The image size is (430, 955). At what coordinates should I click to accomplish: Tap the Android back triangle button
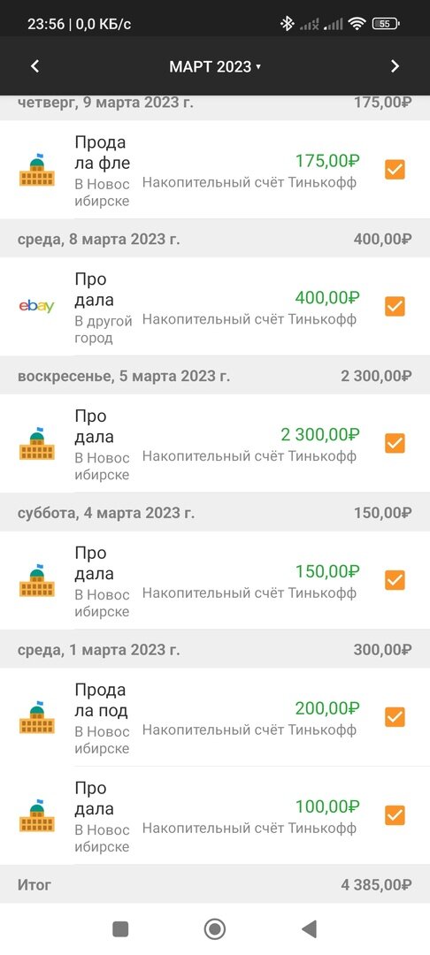pyautogui.click(x=310, y=928)
